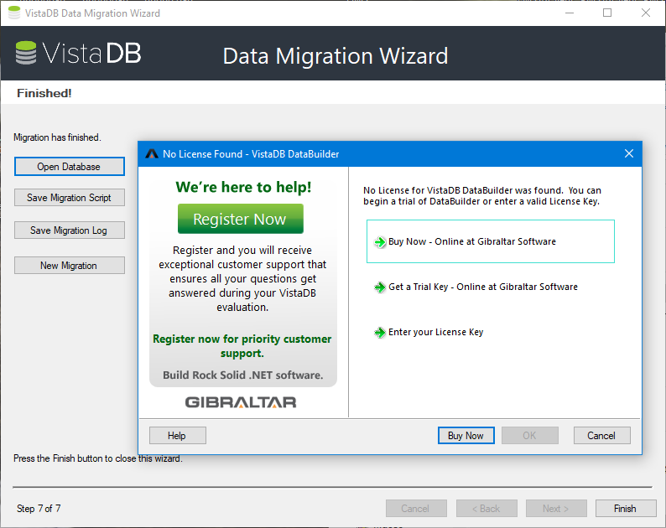Cancel the No License Found dialog

pos(602,436)
